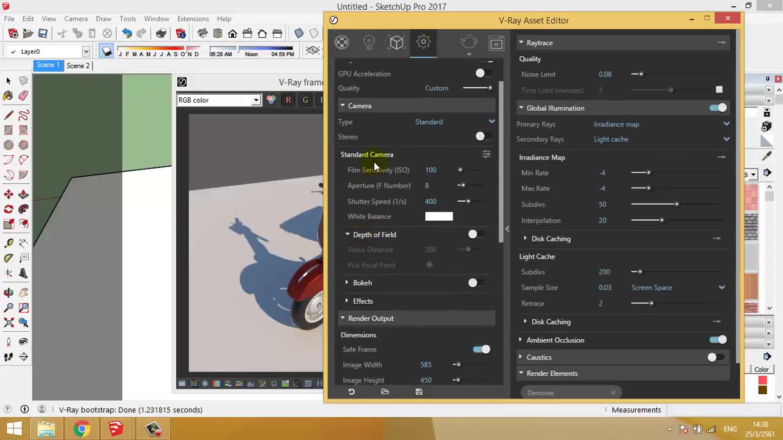Image resolution: width=783 pixels, height=440 pixels.
Task: Select the Move tool
Action: click(9, 194)
